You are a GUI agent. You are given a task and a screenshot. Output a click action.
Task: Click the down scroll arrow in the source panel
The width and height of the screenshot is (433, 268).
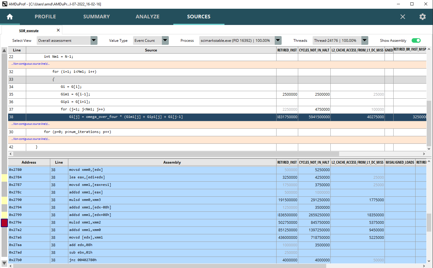(x=428, y=148)
